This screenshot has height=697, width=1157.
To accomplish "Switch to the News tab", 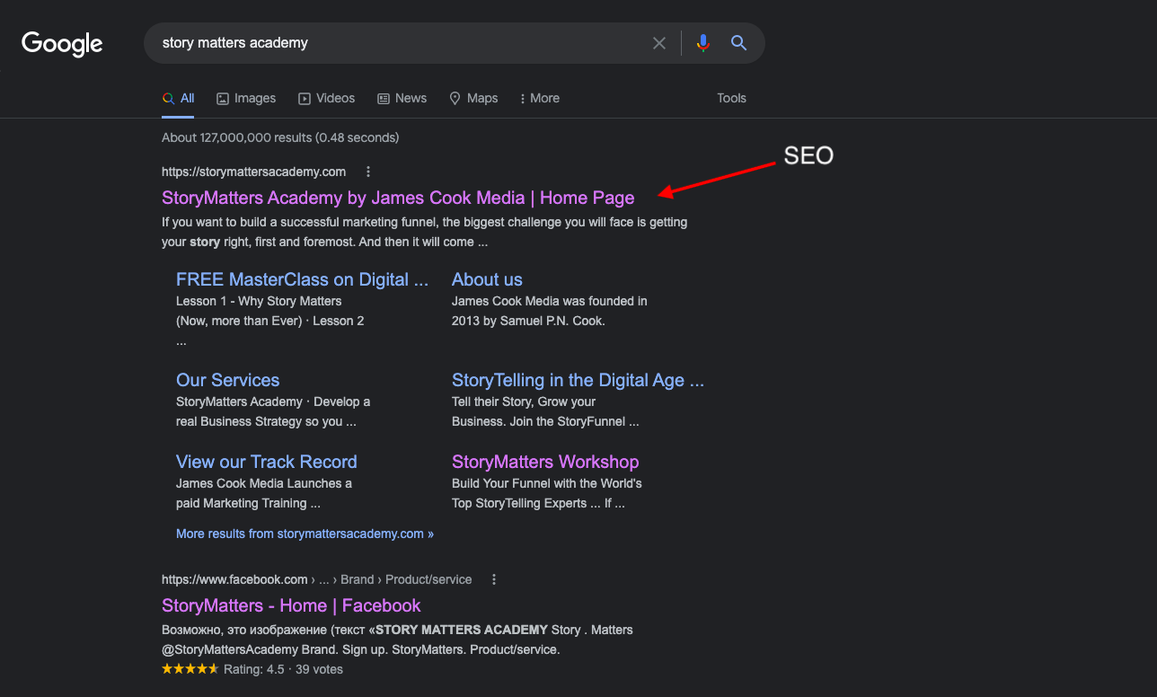I will click(x=402, y=99).
